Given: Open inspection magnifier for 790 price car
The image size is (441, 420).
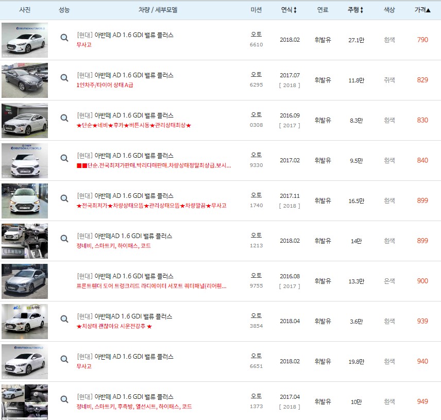Looking at the screenshot, I should tap(64, 38).
